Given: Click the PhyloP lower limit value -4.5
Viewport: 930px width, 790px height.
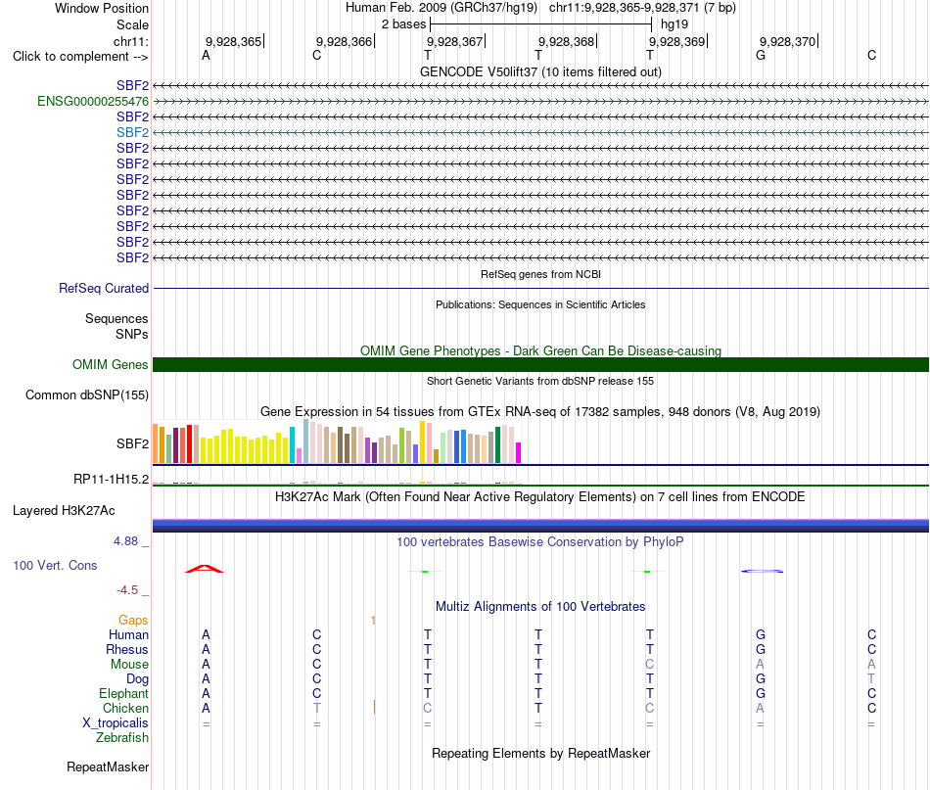Looking at the screenshot, I should click(x=127, y=590).
